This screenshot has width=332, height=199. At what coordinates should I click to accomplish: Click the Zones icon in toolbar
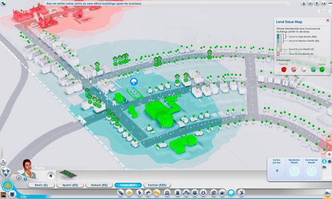point(129,193)
